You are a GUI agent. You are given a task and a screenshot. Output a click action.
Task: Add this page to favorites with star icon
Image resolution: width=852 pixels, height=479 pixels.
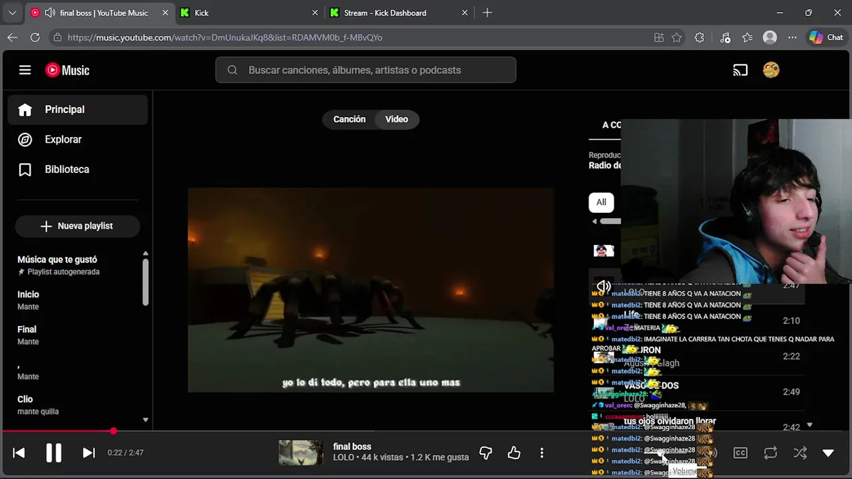tap(676, 37)
